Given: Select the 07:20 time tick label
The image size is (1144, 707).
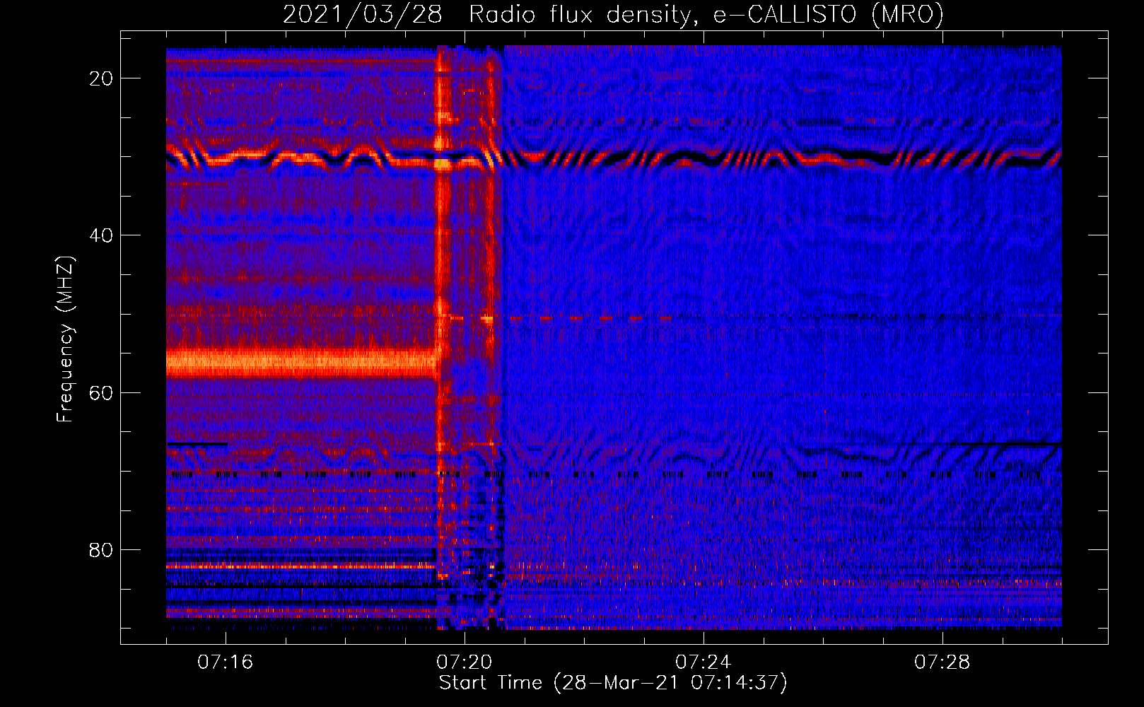Looking at the screenshot, I should coord(465,662).
